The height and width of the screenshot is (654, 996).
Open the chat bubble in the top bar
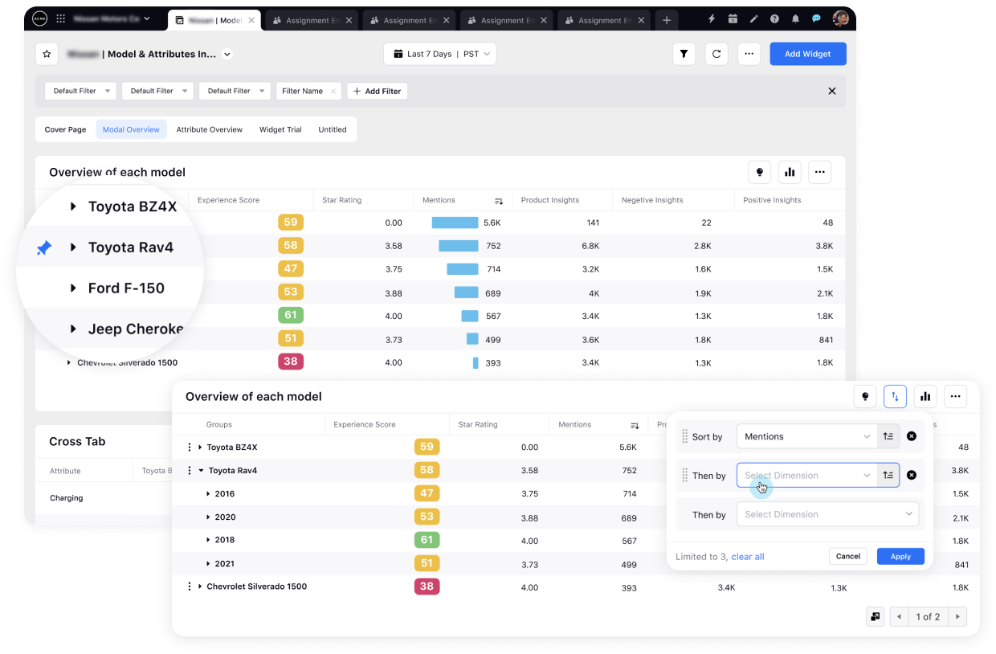coord(815,18)
